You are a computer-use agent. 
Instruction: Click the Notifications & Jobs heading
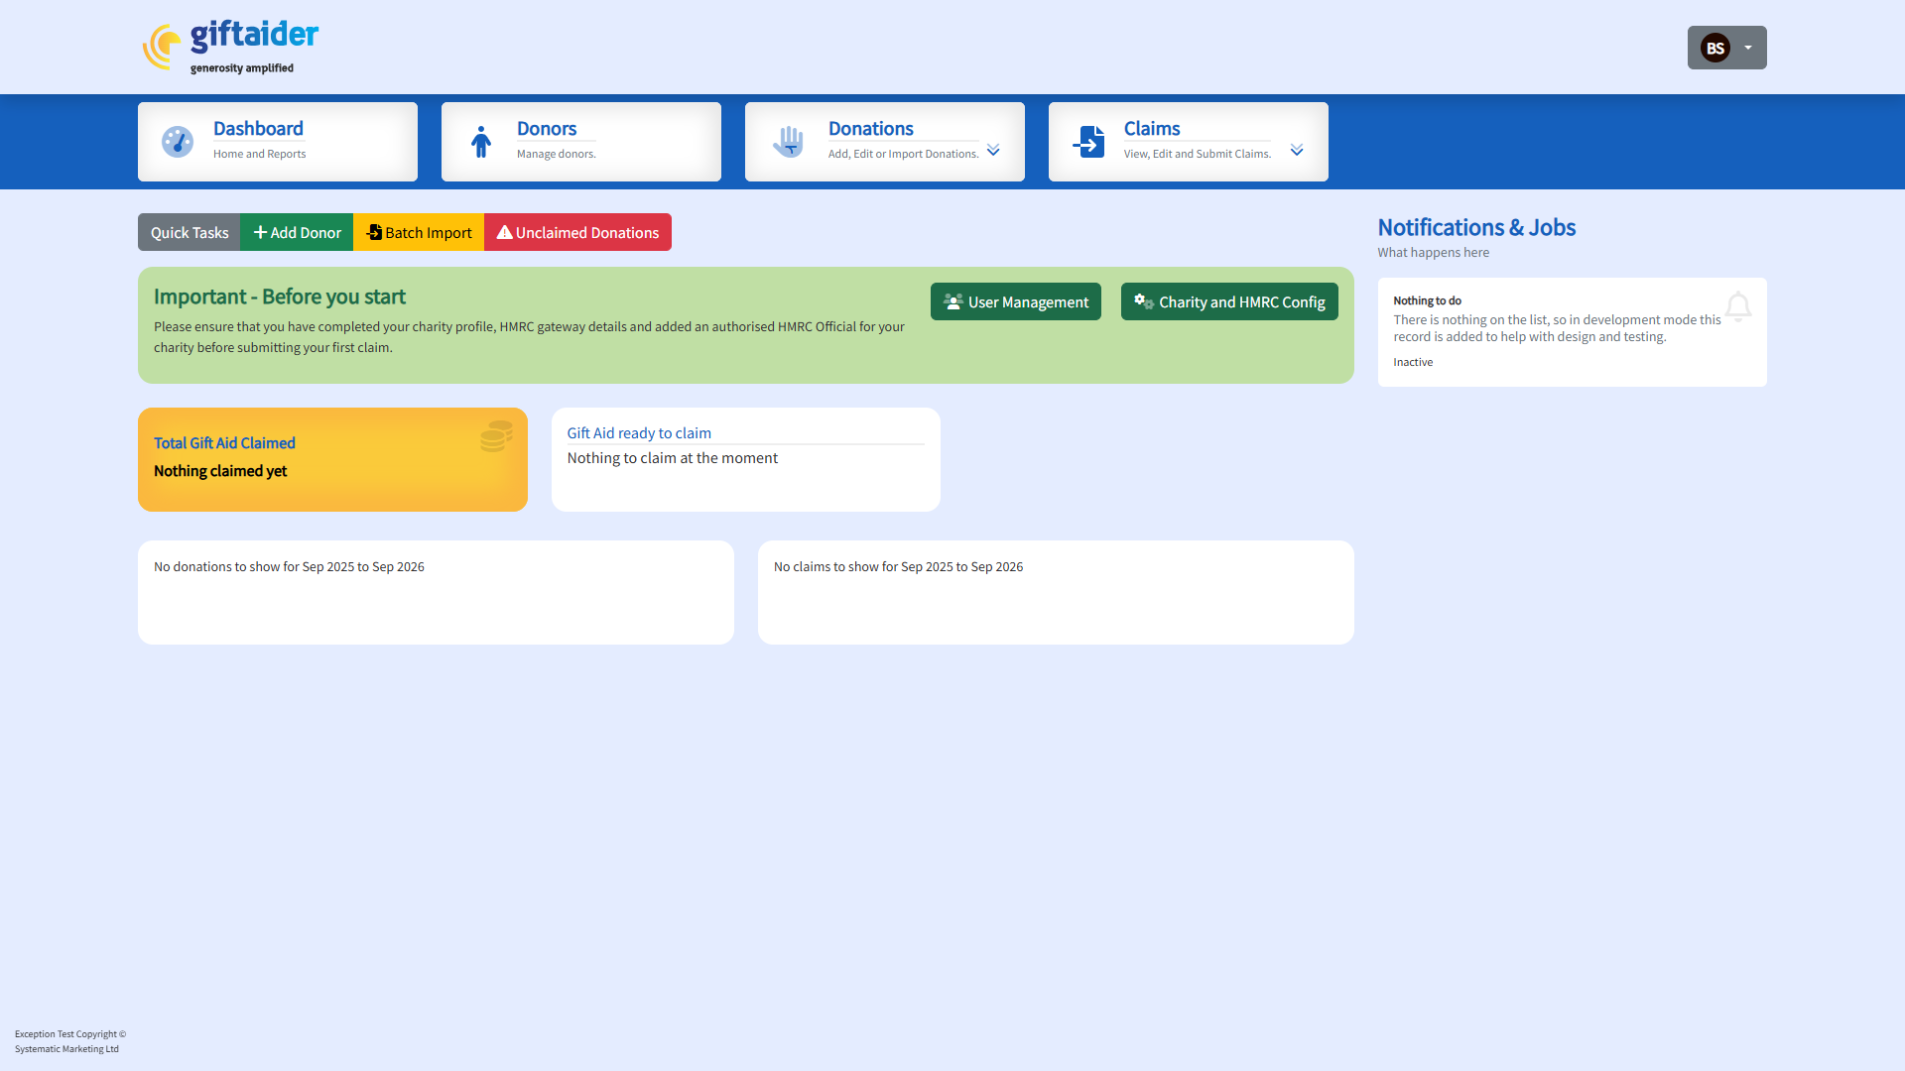[x=1476, y=227]
